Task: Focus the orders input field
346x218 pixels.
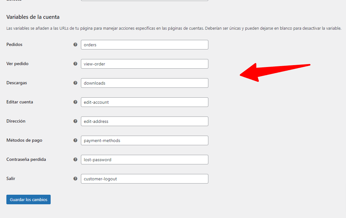Action: point(145,45)
